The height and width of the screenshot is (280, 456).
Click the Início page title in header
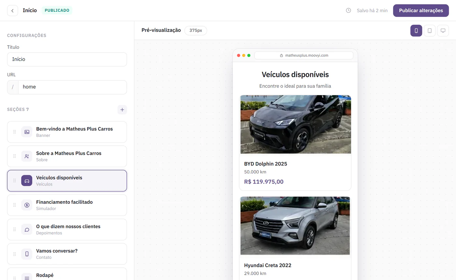[30, 10]
